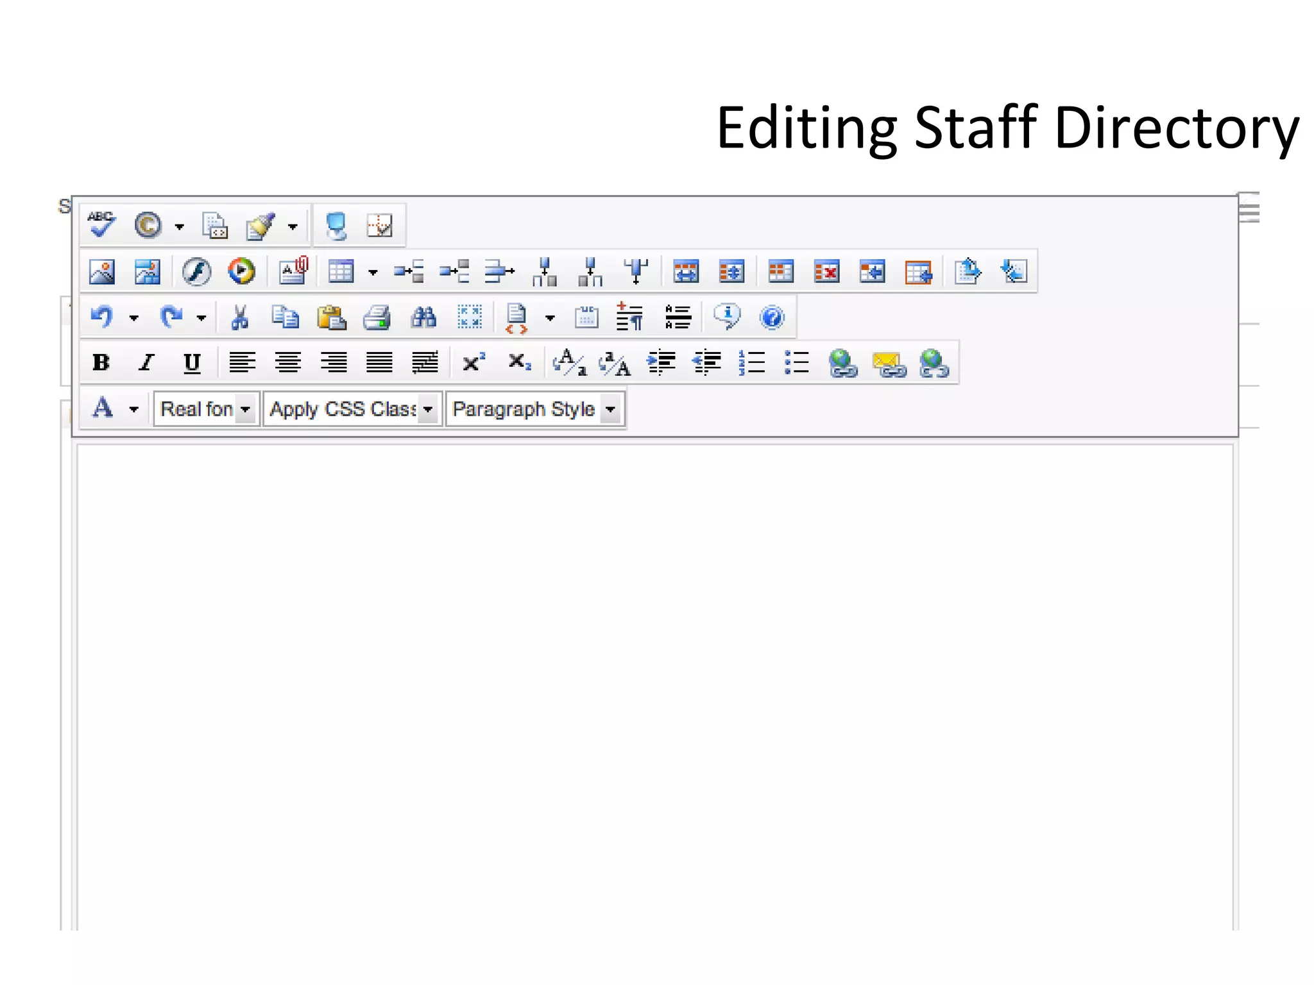This screenshot has width=1314, height=985.
Task: Click the Copy icon
Action: pos(286,317)
